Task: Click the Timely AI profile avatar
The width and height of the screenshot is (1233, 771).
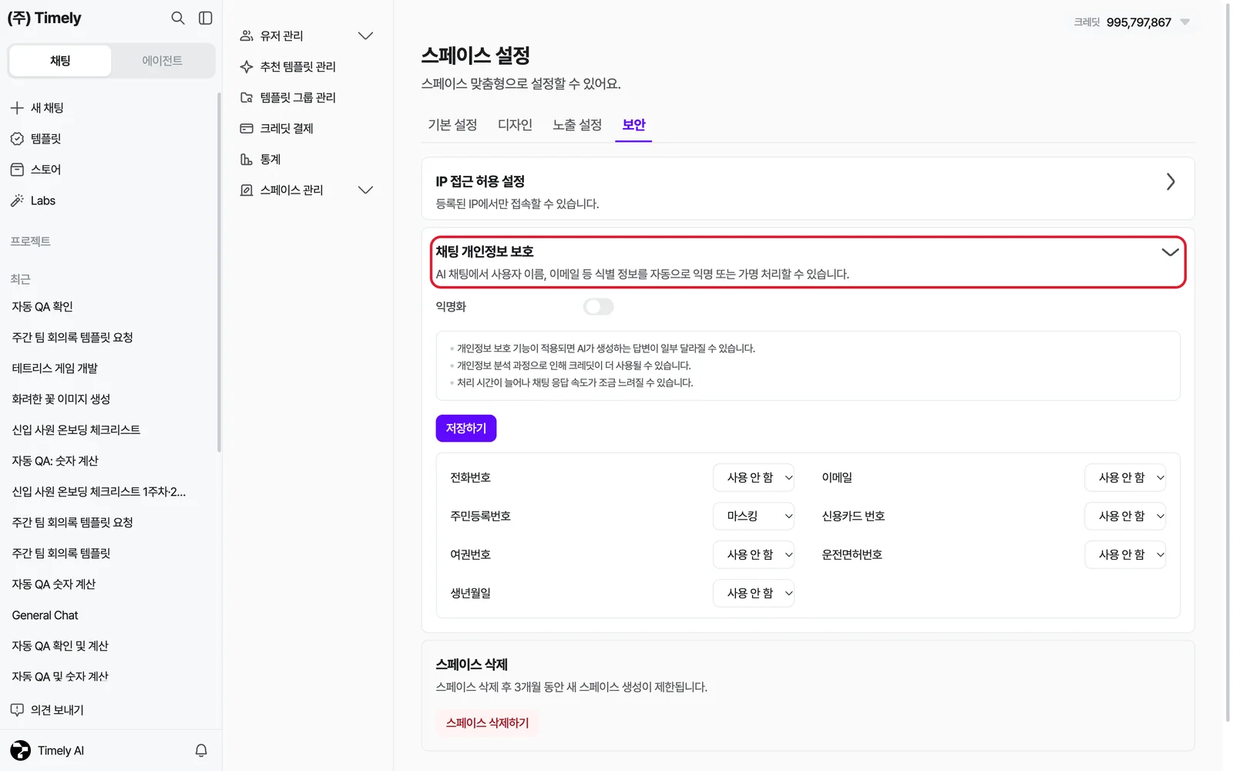Action: (21, 750)
